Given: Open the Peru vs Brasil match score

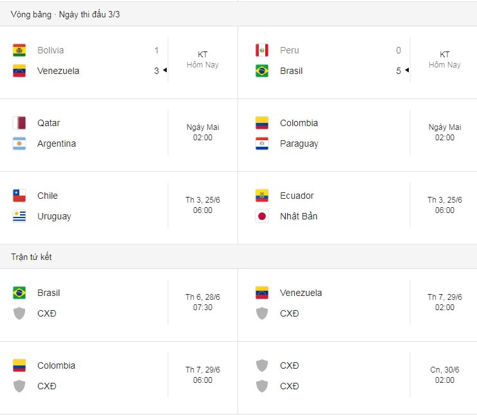Looking at the screenshot, I should pyautogui.click(x=357, y=62).
